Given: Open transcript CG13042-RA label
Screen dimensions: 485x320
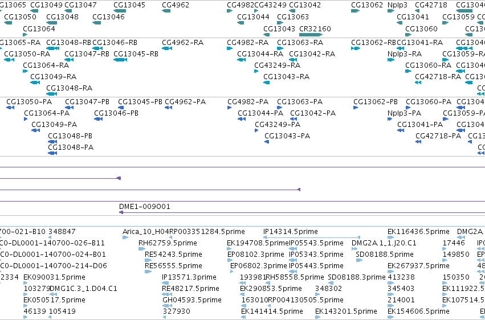Looking at the screenshot, I should click(x=312, y=54).
